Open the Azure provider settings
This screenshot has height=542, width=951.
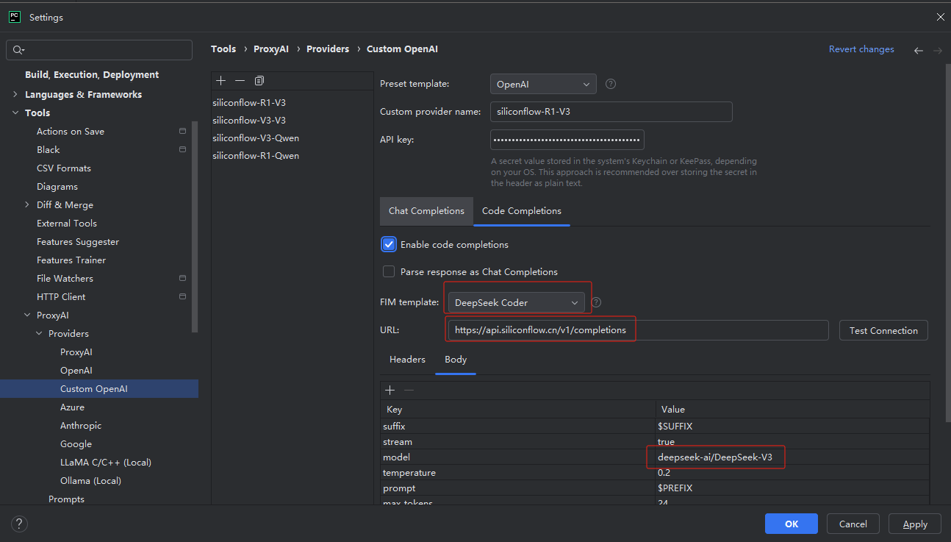click(72, 407)
